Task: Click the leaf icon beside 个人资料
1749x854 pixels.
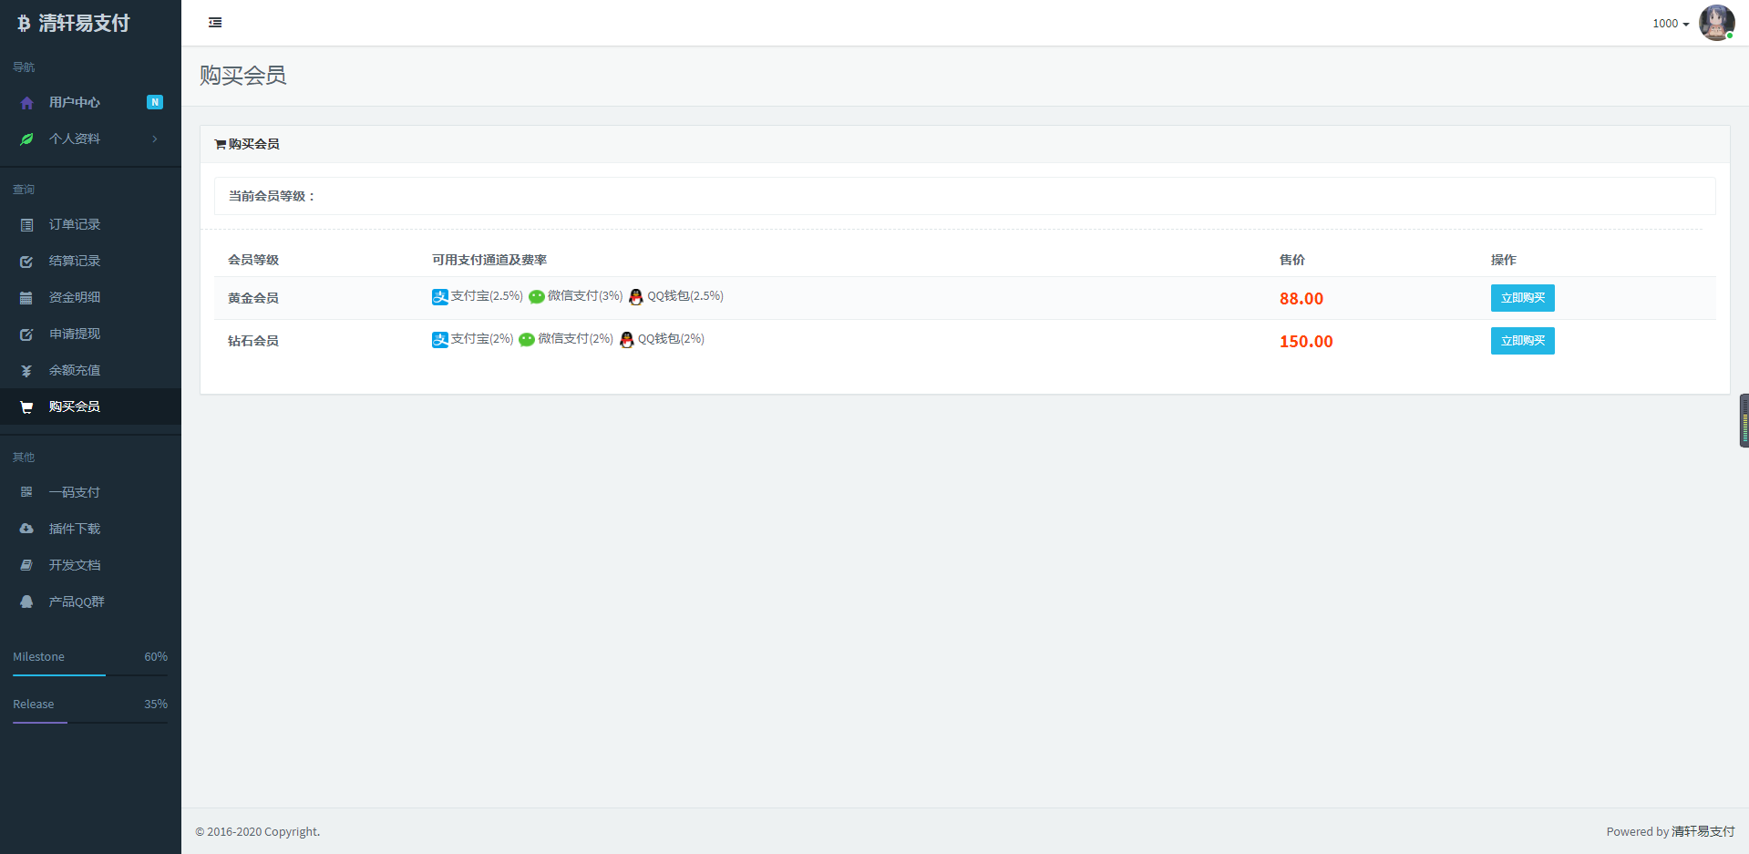Action: [26, 139]
